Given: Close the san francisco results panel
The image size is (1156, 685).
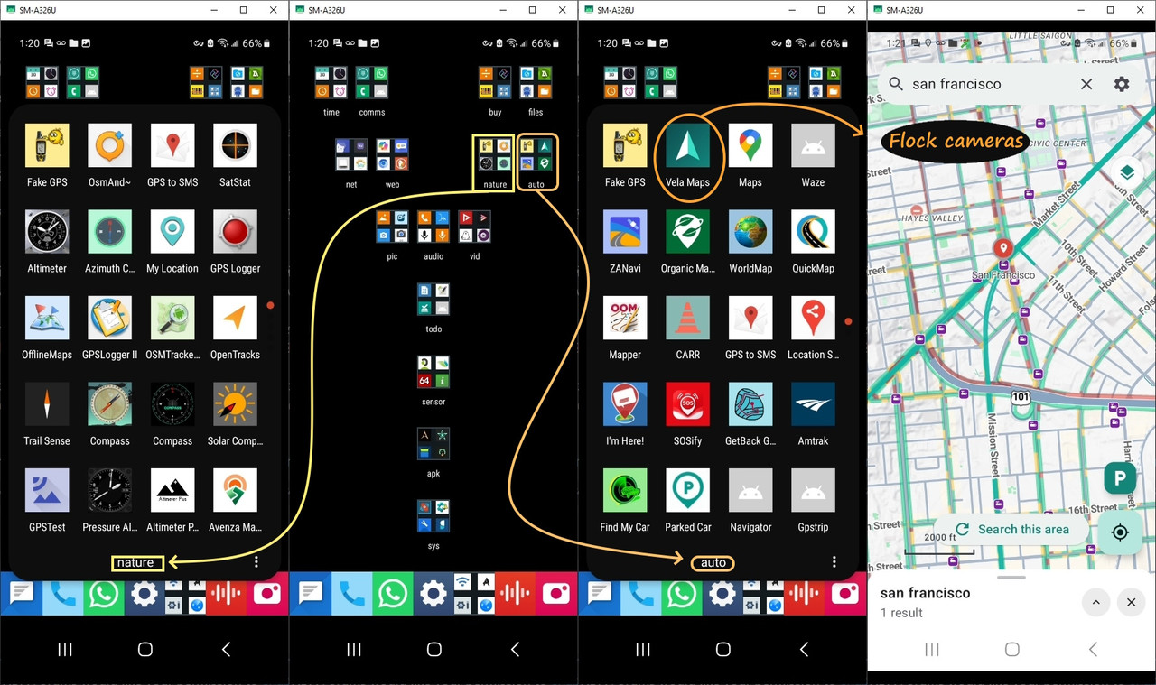Looking at the screenshot, I should (1132, 602).
